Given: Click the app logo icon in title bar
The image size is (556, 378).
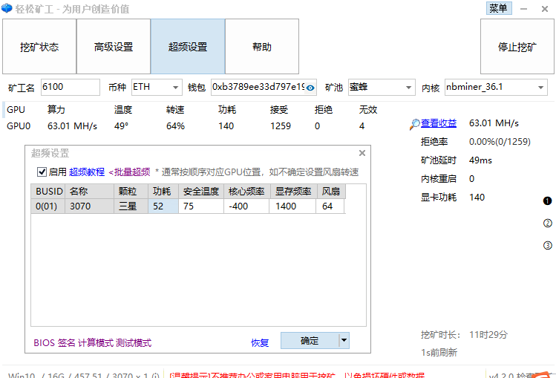Looking at the screenshot, I should tap(7, 8).
